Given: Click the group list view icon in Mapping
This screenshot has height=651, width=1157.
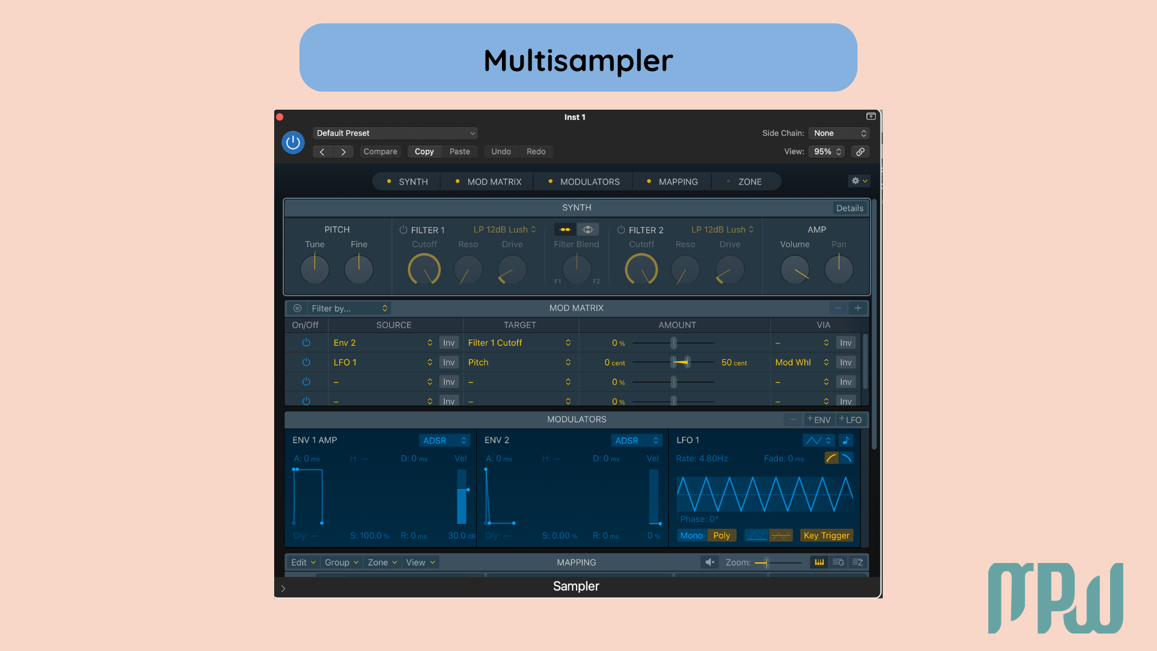Looking at the screenshot, I should point(838,562).
